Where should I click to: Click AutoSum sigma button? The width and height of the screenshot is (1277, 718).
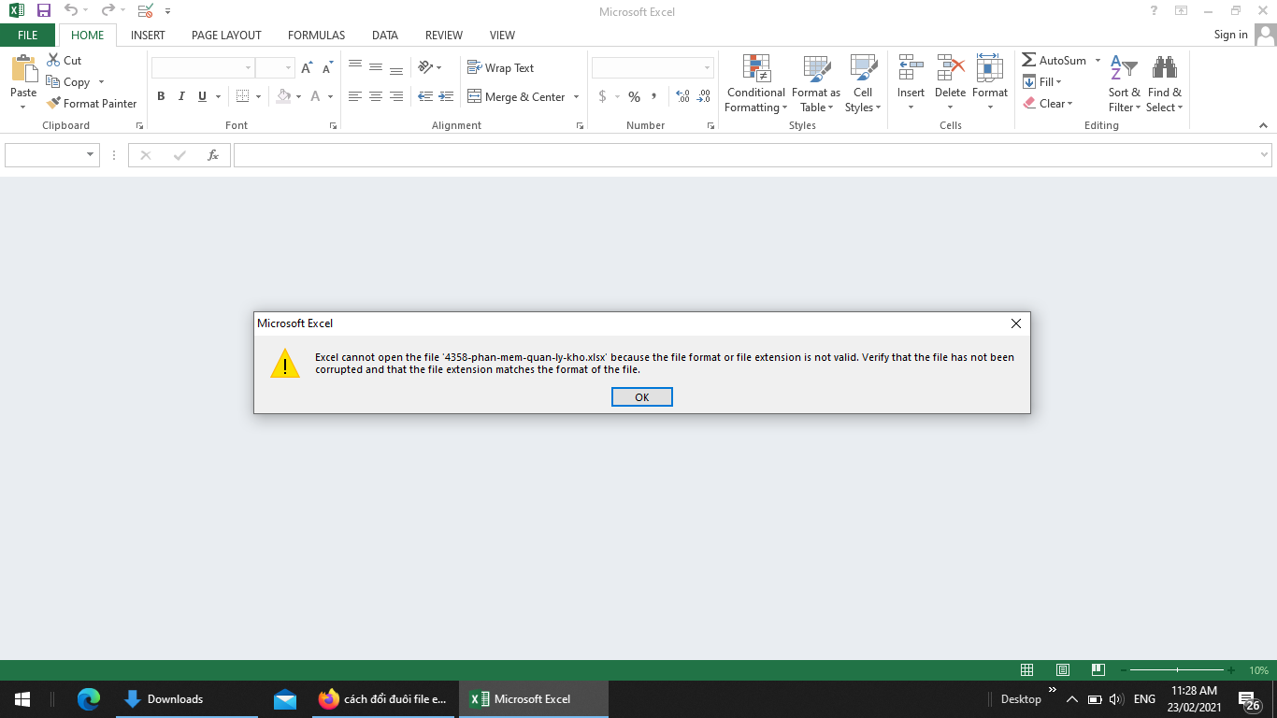point(1055,60)
